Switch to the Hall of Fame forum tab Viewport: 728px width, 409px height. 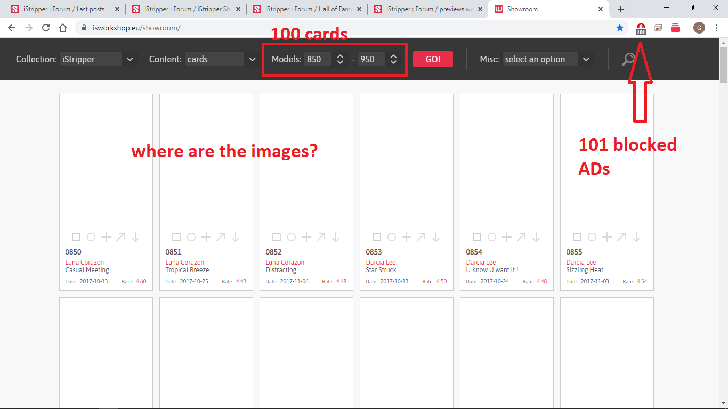[x=308, y=9]
